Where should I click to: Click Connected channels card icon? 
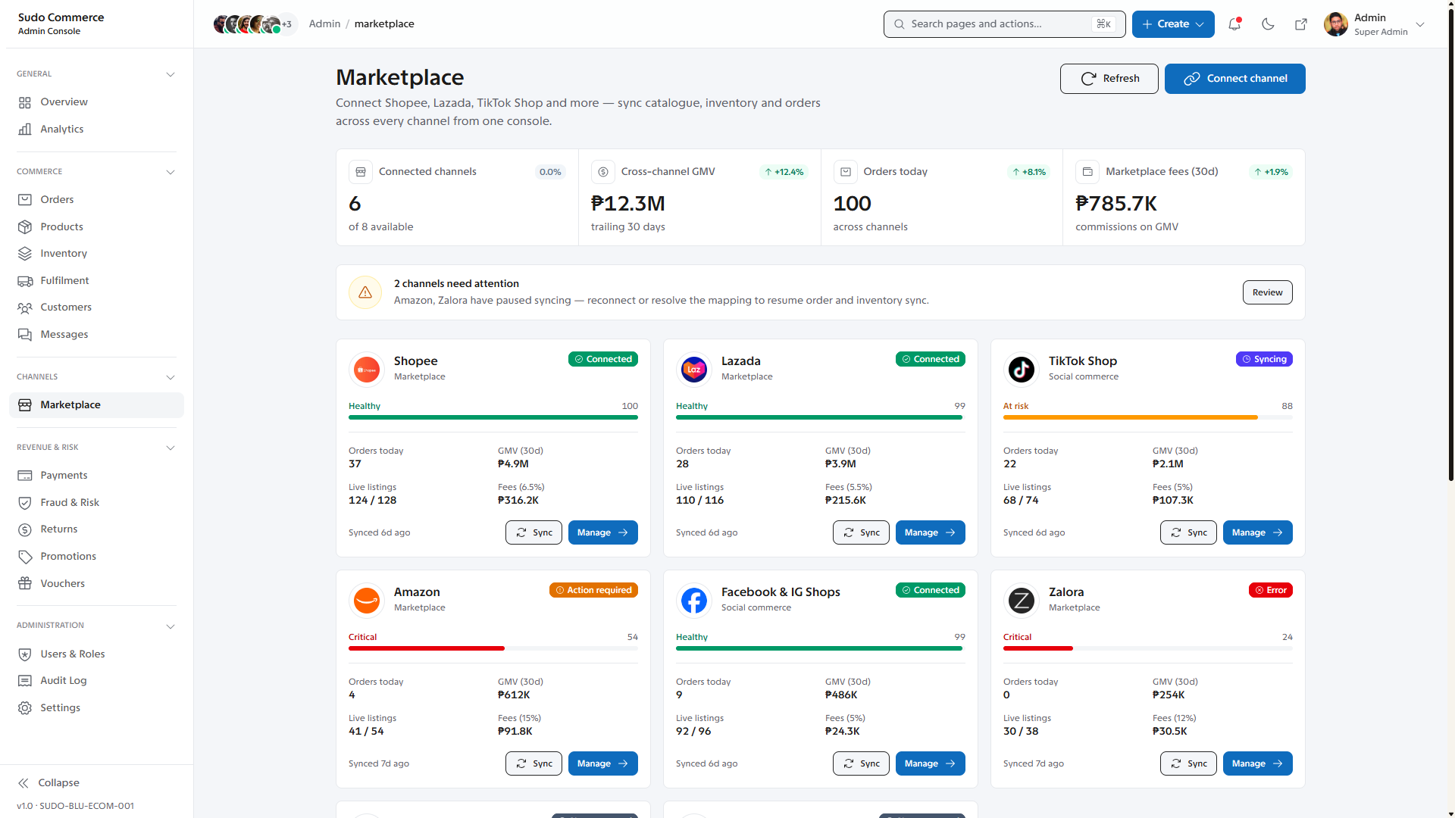click(x=361, y=172)
